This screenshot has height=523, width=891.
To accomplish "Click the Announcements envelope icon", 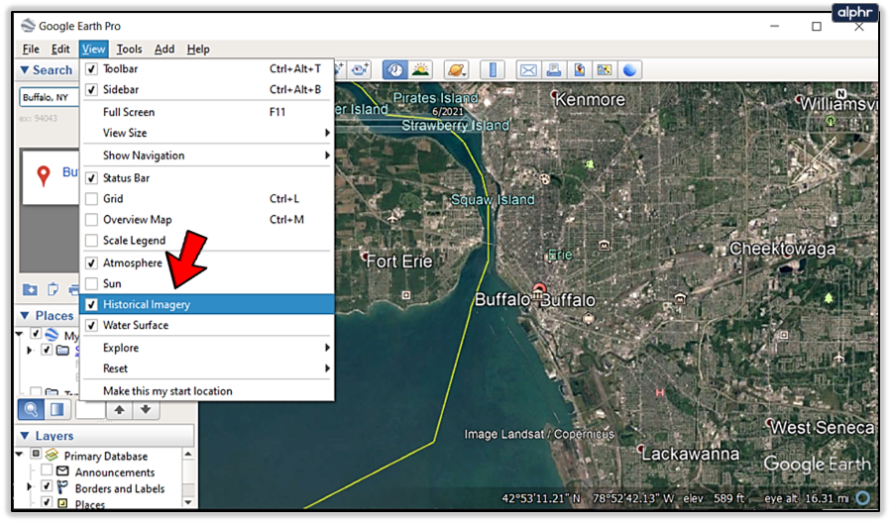I will [x=62, y=471].
